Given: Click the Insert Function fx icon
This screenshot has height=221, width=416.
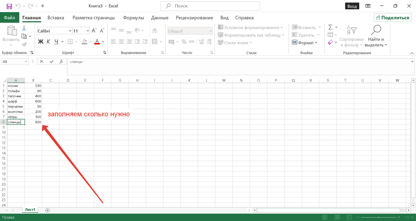Looking at the screenshot, I should [62, 62].
